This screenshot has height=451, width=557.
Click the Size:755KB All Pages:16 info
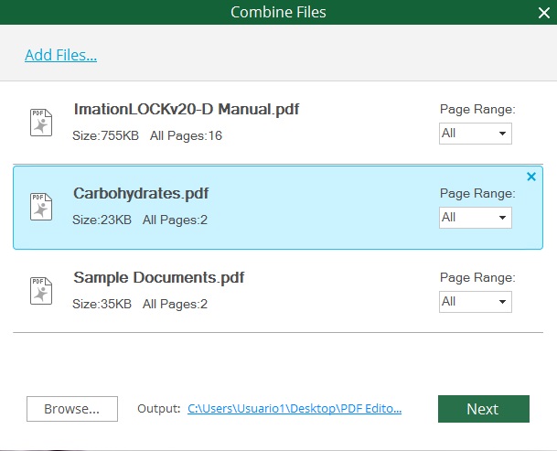[147, 135]
